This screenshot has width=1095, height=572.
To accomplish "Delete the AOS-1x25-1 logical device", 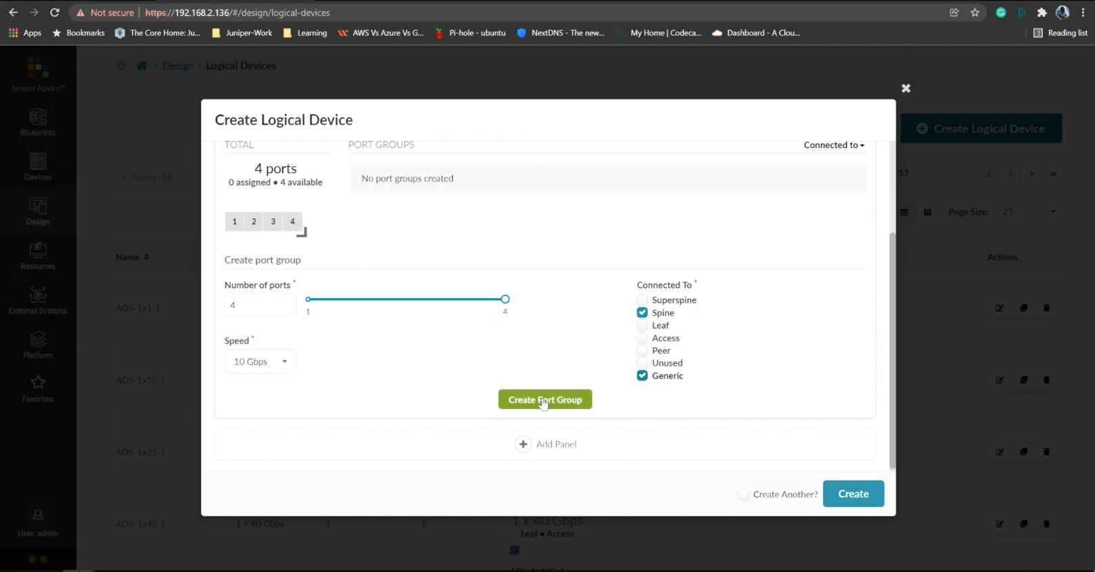I will [x=1046, y=452].
